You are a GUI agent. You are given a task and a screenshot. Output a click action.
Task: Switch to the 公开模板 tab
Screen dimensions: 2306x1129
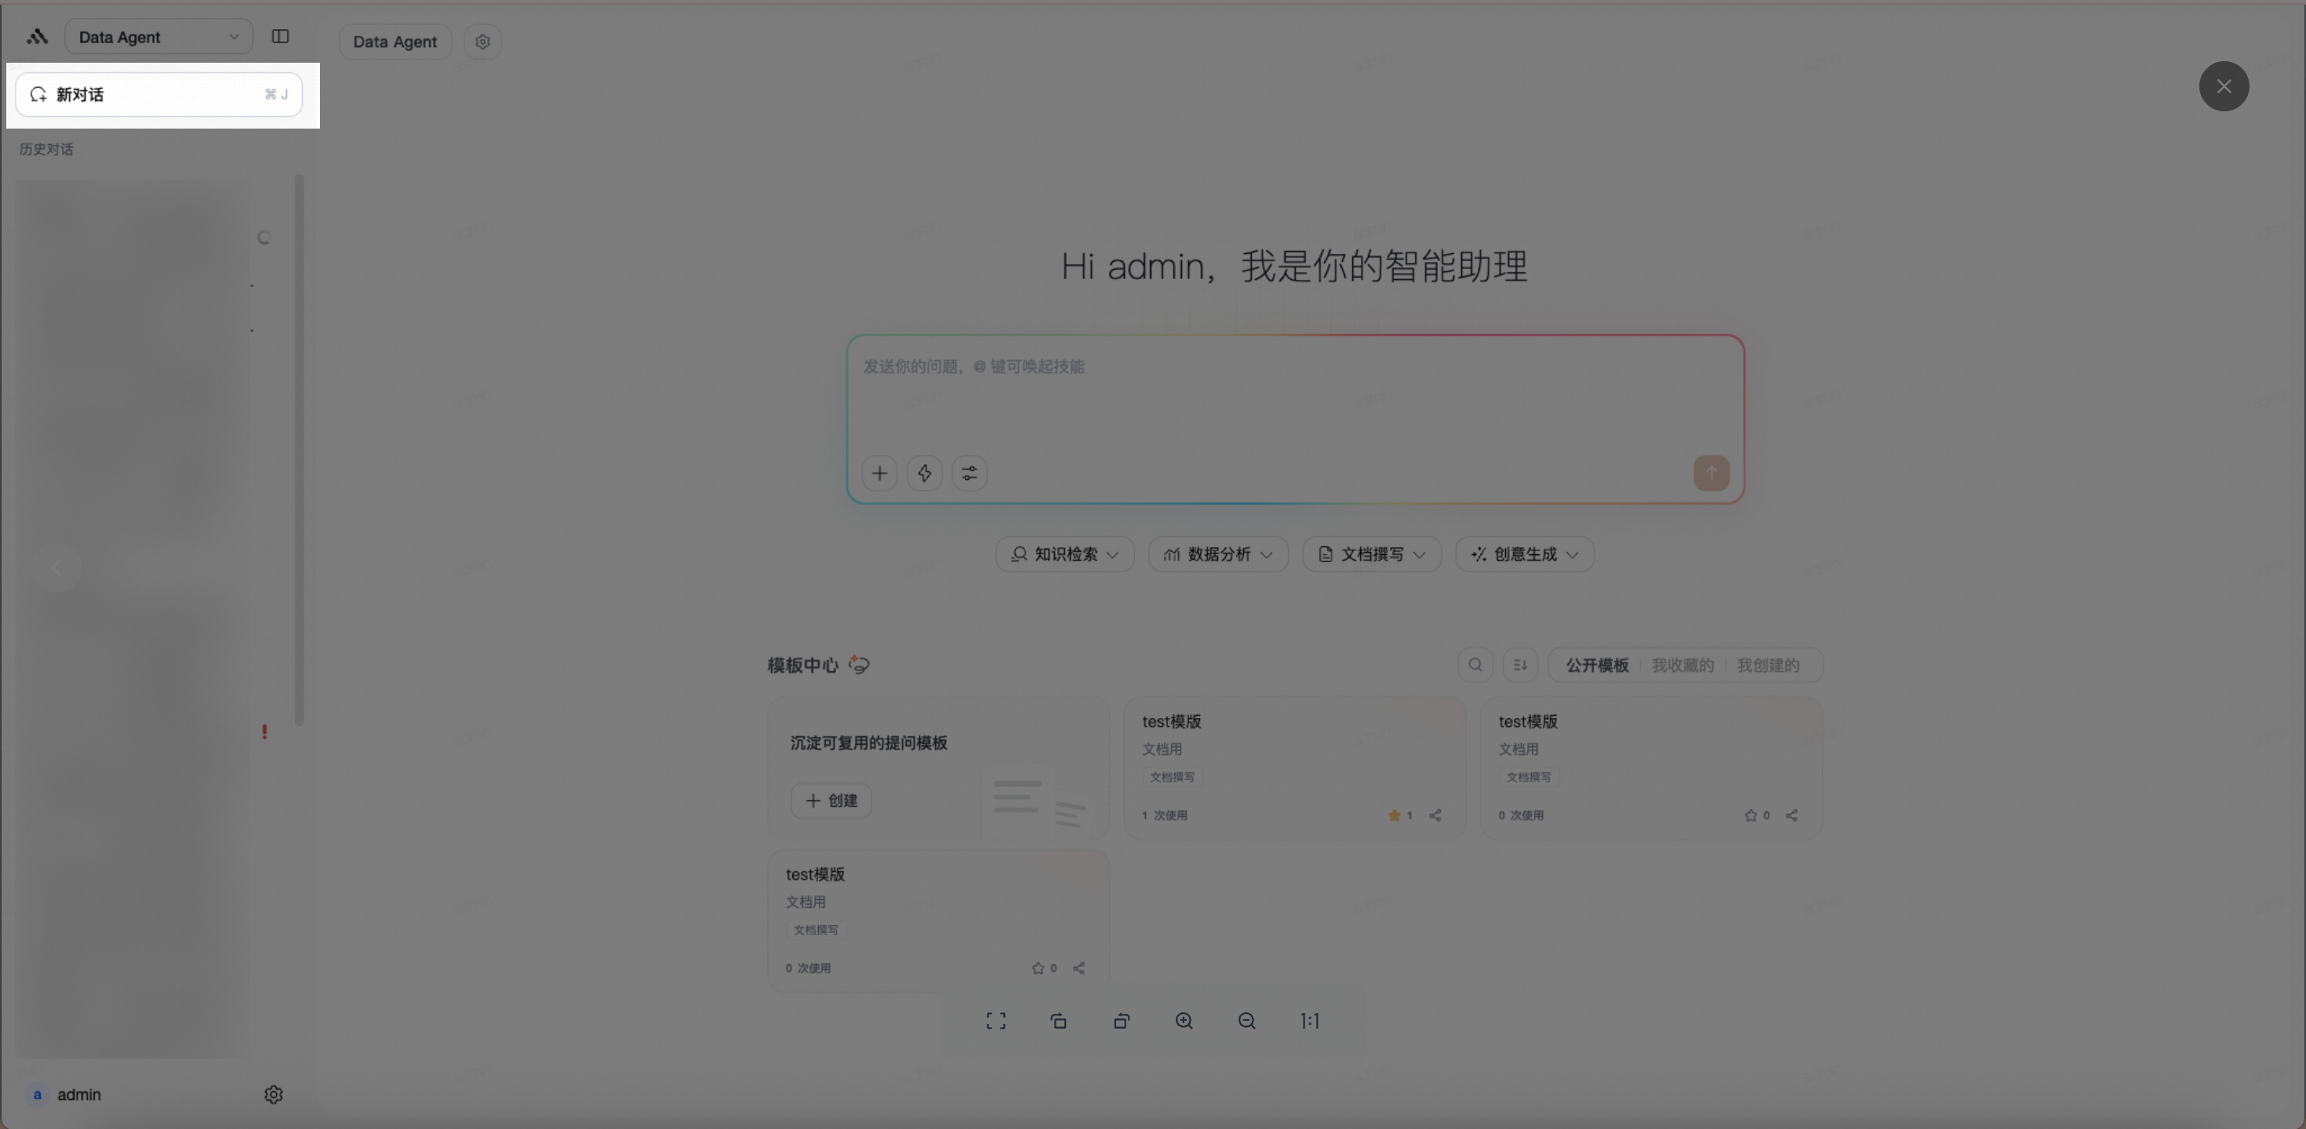click(1596, 665)
